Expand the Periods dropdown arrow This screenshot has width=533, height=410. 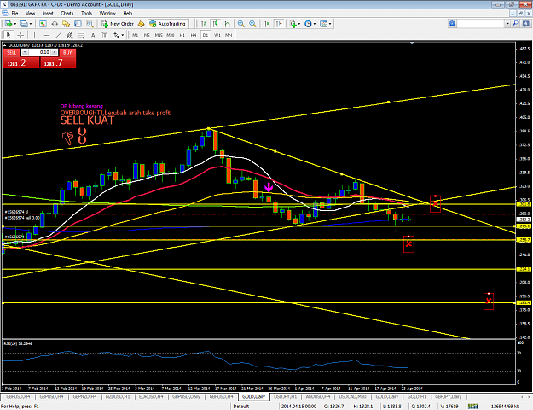tap(315, 24)
